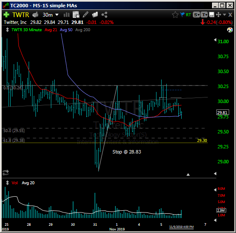Click the 61.8 (29.38) Fibonacci label
This screenshot has width=236, height=233.
pos(14,140)
